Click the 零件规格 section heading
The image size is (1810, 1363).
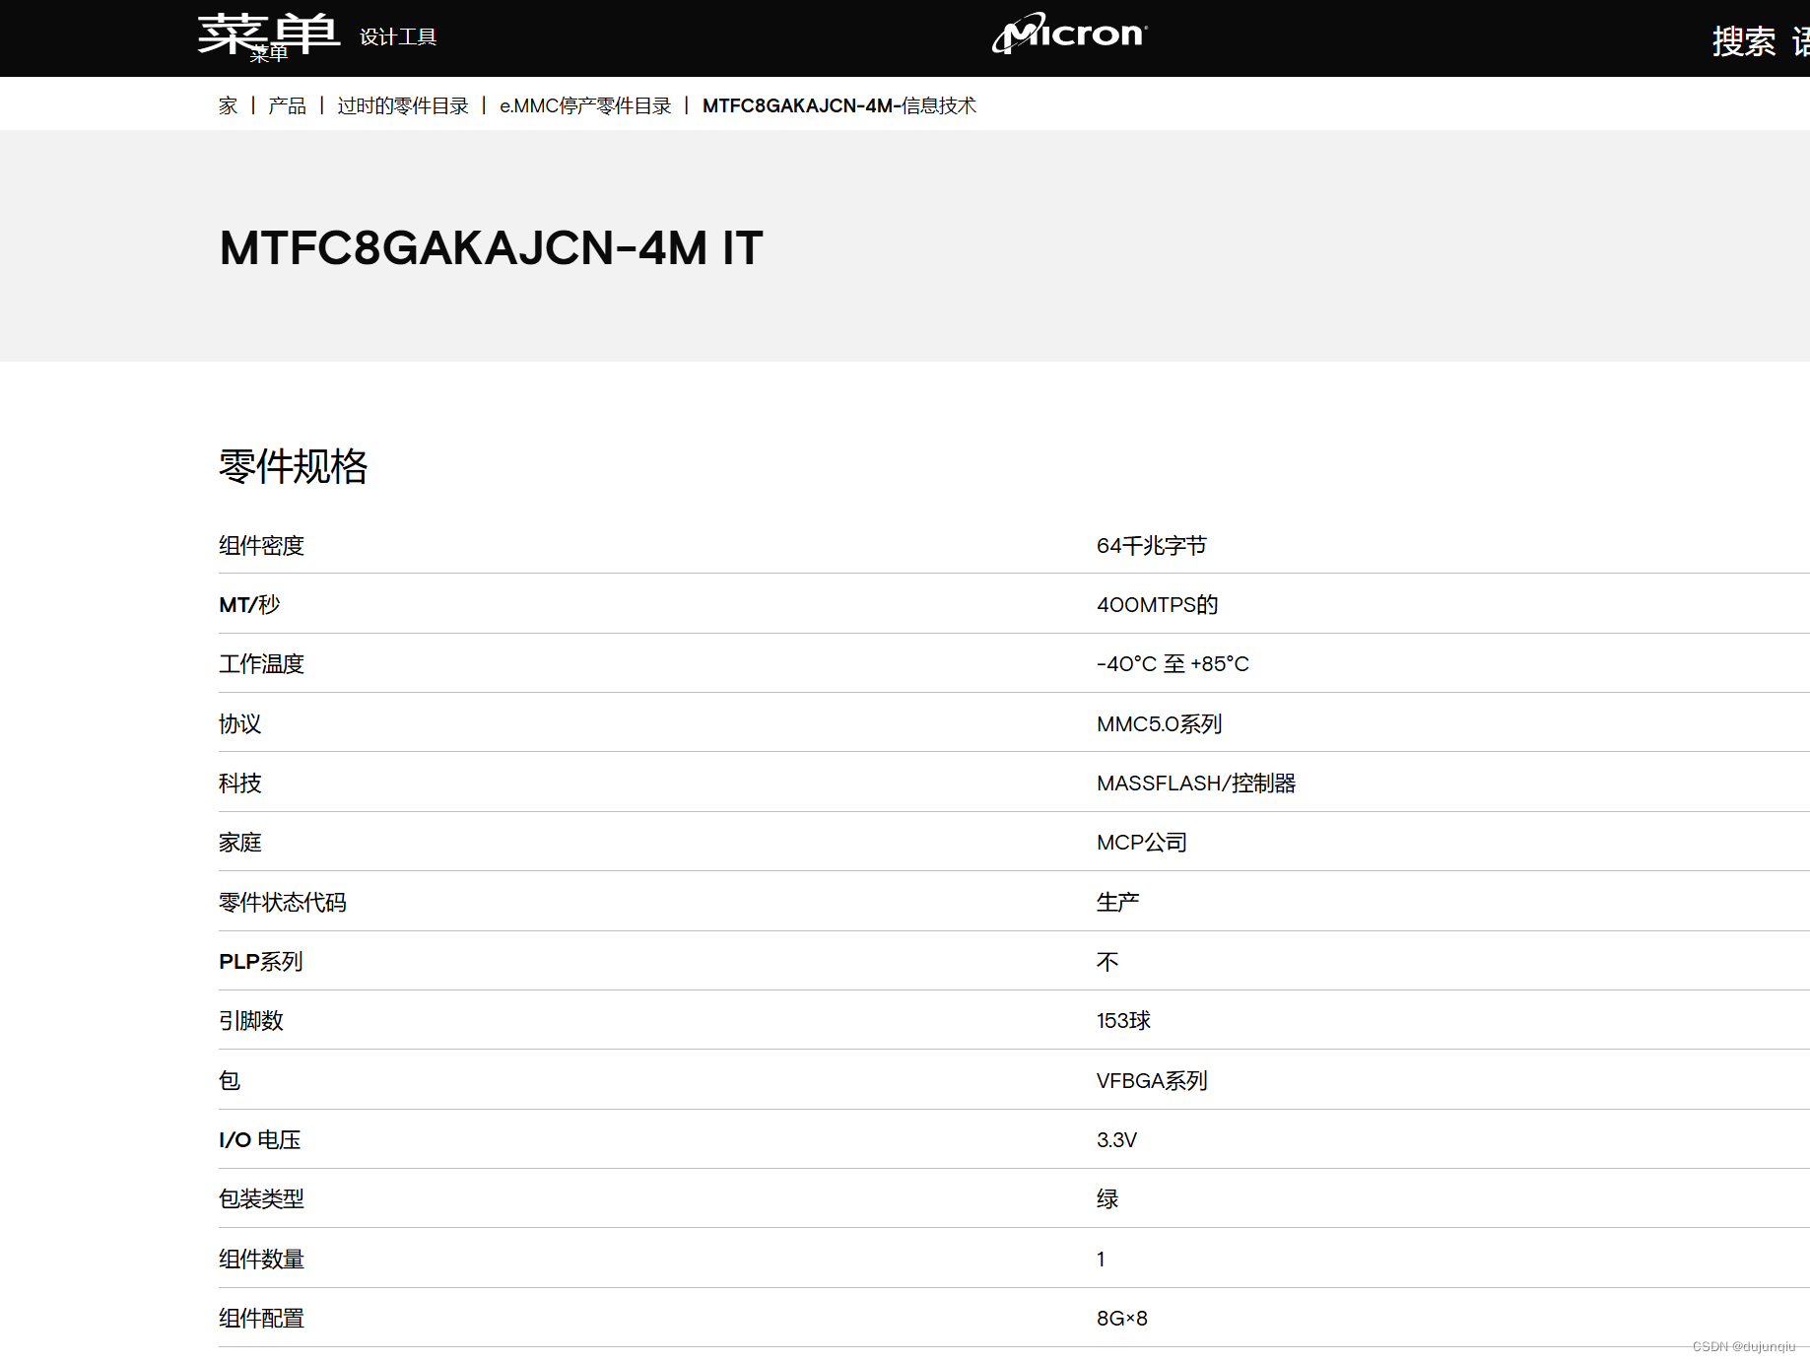click(x=293, y=466)
